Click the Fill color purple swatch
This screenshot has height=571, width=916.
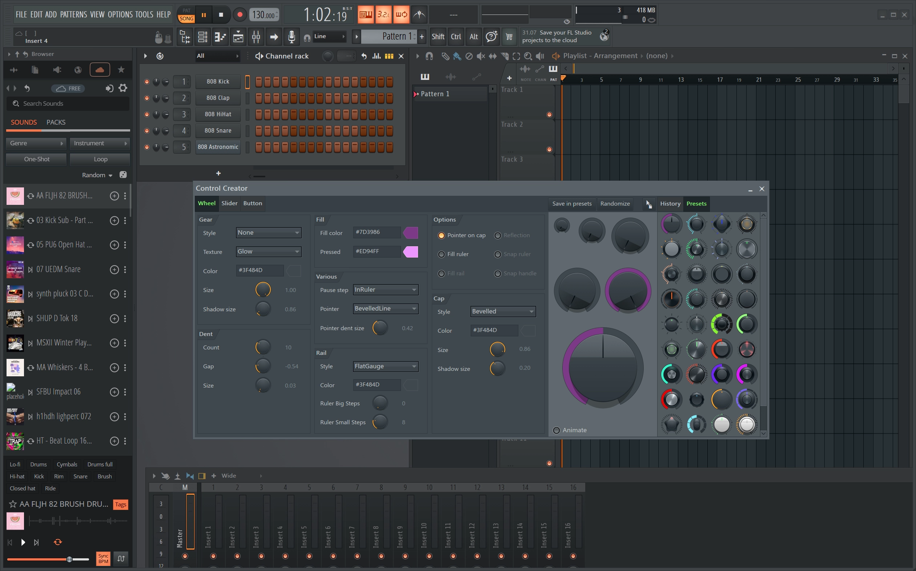410,232
